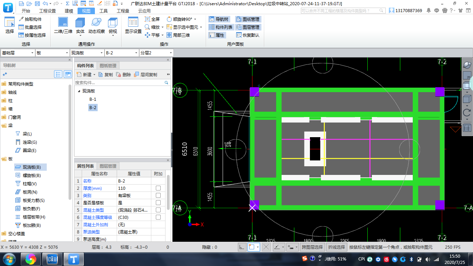The width and height of the screenshot is (473, 266).
Task: Toggle 混凝土类型 附加 checkbox
Action: [x=158, y=210]
